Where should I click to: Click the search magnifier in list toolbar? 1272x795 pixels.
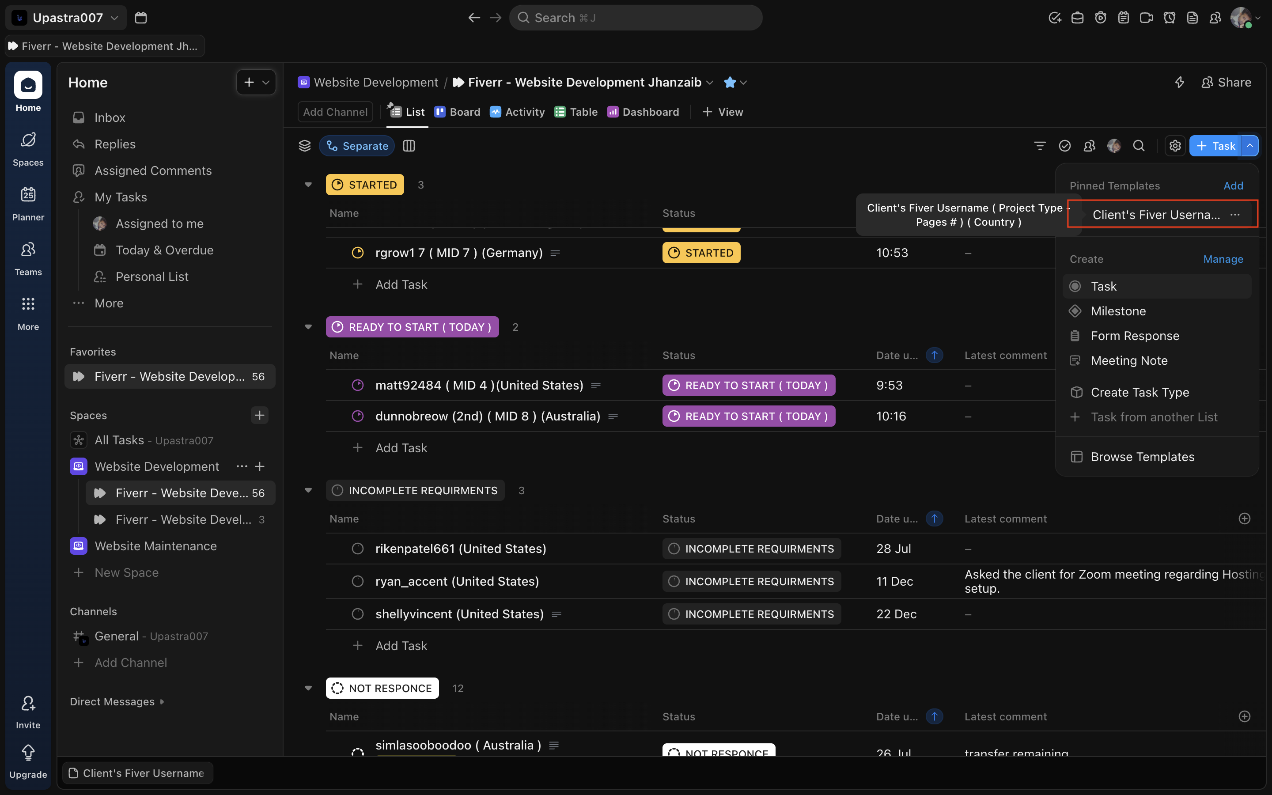coord(1139,146)
